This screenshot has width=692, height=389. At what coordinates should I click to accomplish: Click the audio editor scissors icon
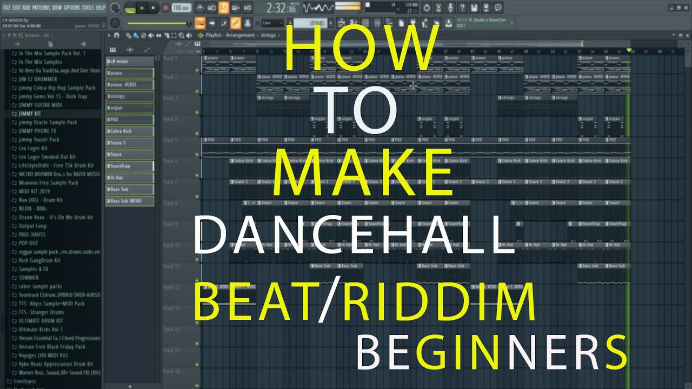point(438,8)
